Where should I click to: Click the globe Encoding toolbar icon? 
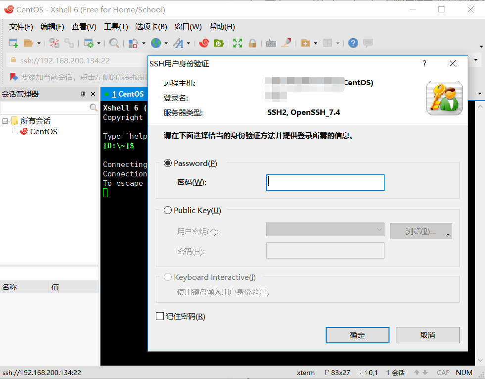click(x=156, y=43)
